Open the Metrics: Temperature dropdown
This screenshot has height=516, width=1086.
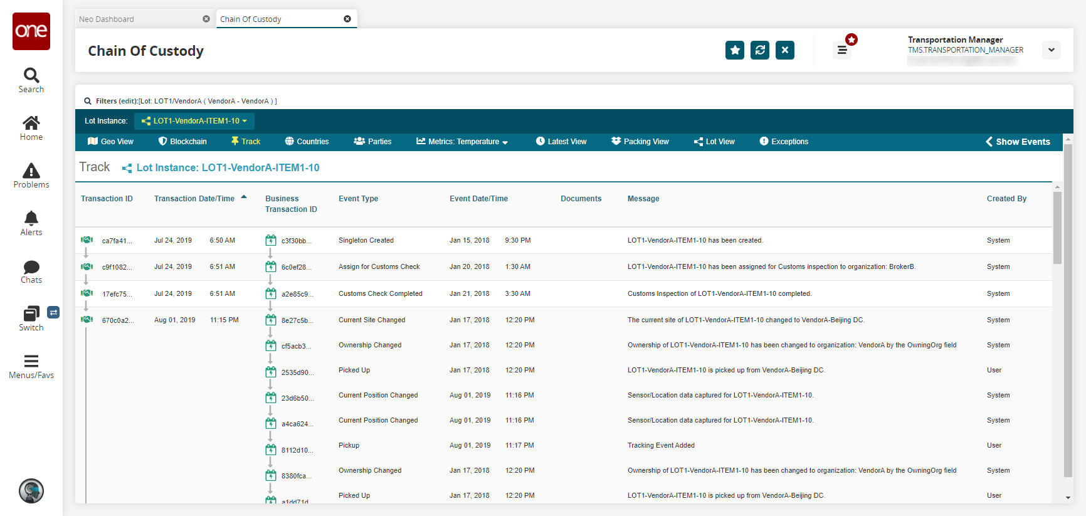tap(462, 142)
